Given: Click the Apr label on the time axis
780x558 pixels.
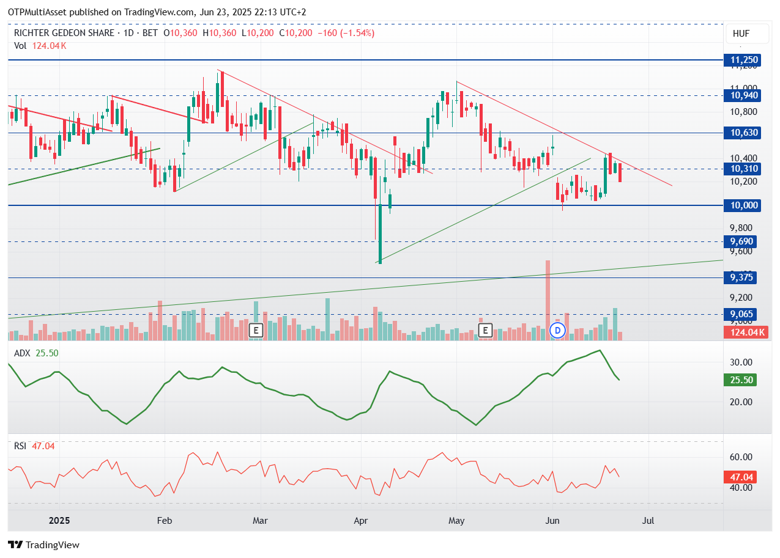Looking at the screenshot, I should (x=360, y=521).
